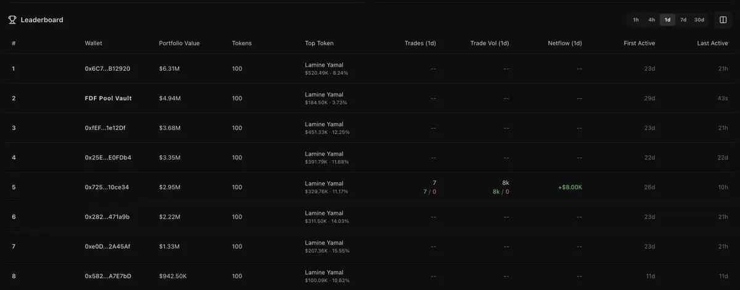Sort by Netflow (1d) column header

pyautogui.click(x=565, y=43)
